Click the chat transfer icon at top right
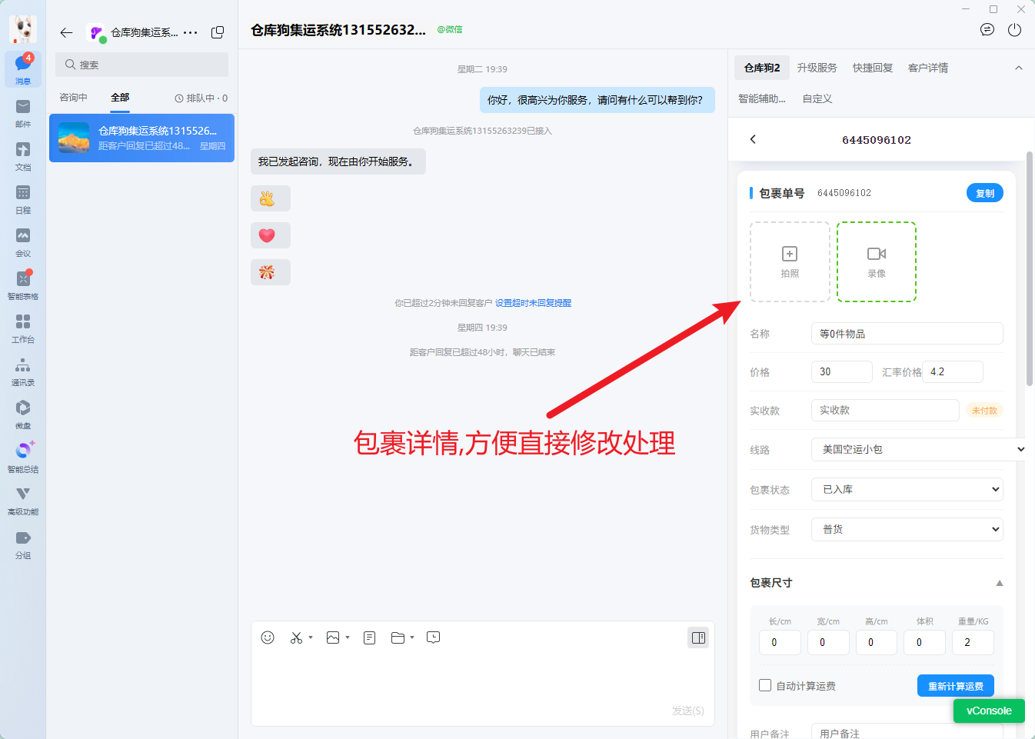This screenshot has width=1035, height=739. pyautogui.click(x=987, y=30)
